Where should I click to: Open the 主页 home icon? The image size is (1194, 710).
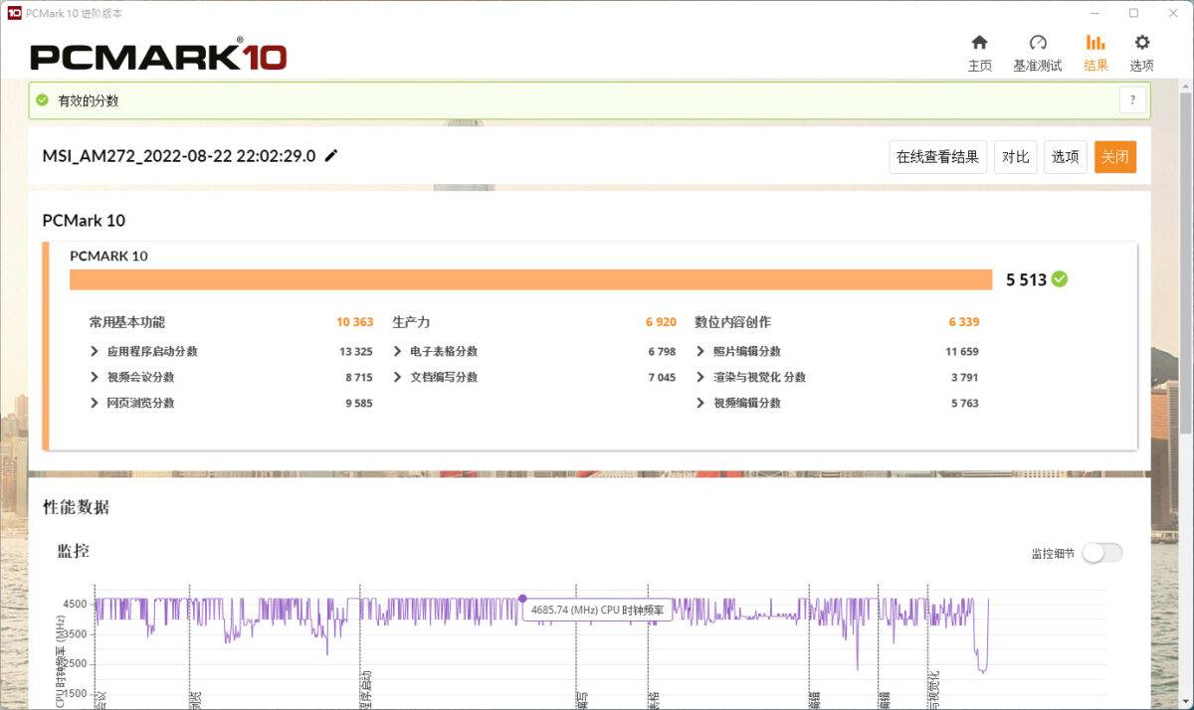pos(979,43)
